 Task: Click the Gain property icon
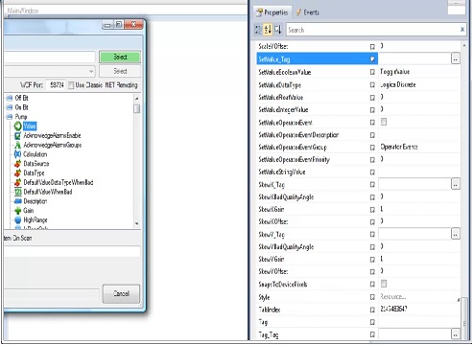point(18,211)
